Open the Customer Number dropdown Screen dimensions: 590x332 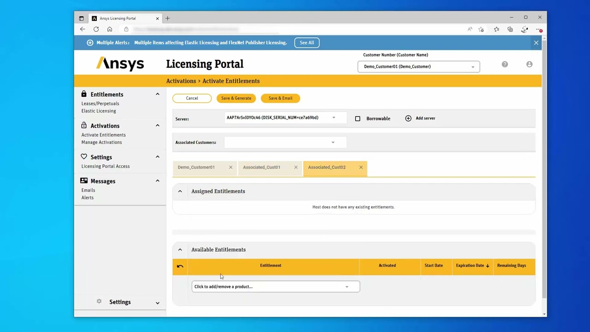pyautogui.click(x=419, y=66)
